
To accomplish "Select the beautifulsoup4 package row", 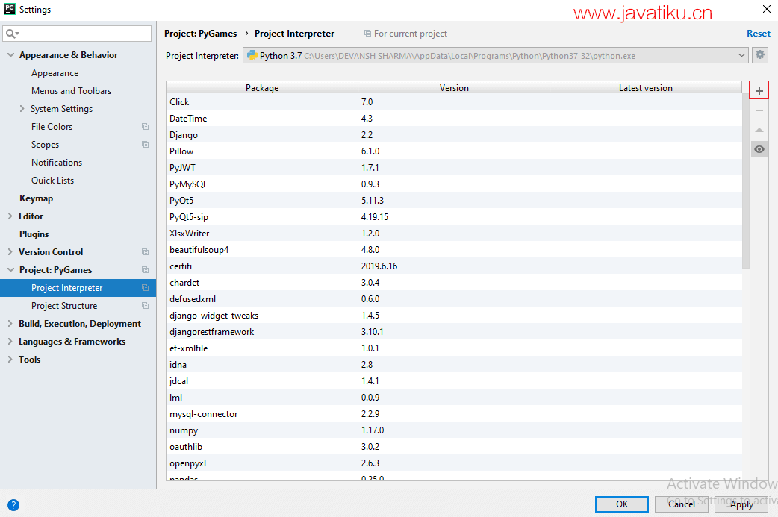I will click(x=454, y=249).
